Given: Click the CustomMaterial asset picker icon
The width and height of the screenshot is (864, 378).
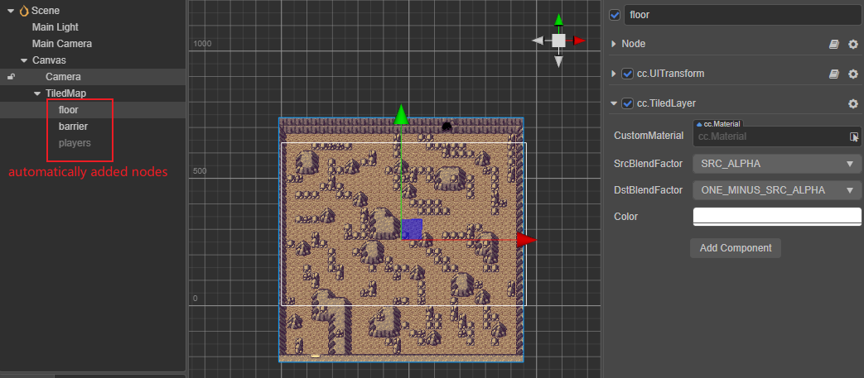Looking at the screenshot, I should click(854, 136).
